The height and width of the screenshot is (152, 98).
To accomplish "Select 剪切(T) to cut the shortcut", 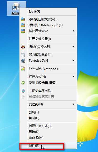I will (48, 112).
